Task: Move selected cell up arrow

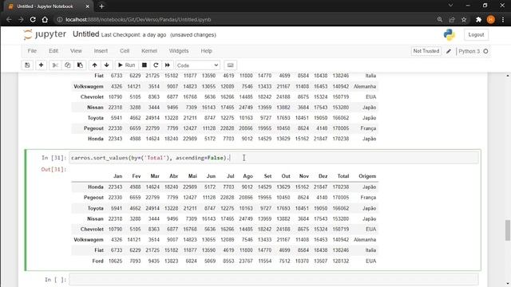Action: pos(94,65)
